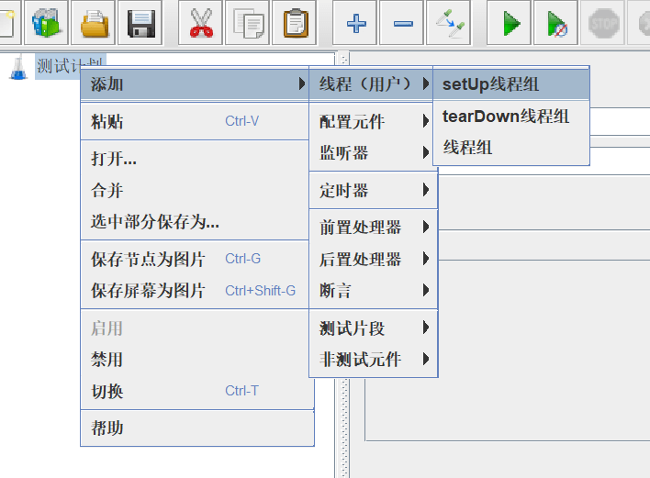Expand the 后置处理器 submenu

click(x=374, y=260)
